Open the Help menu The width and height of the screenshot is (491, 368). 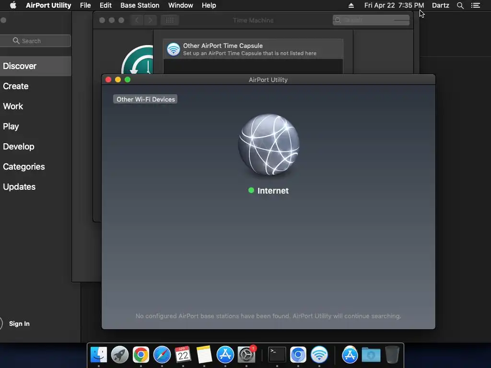pos(209,5)
